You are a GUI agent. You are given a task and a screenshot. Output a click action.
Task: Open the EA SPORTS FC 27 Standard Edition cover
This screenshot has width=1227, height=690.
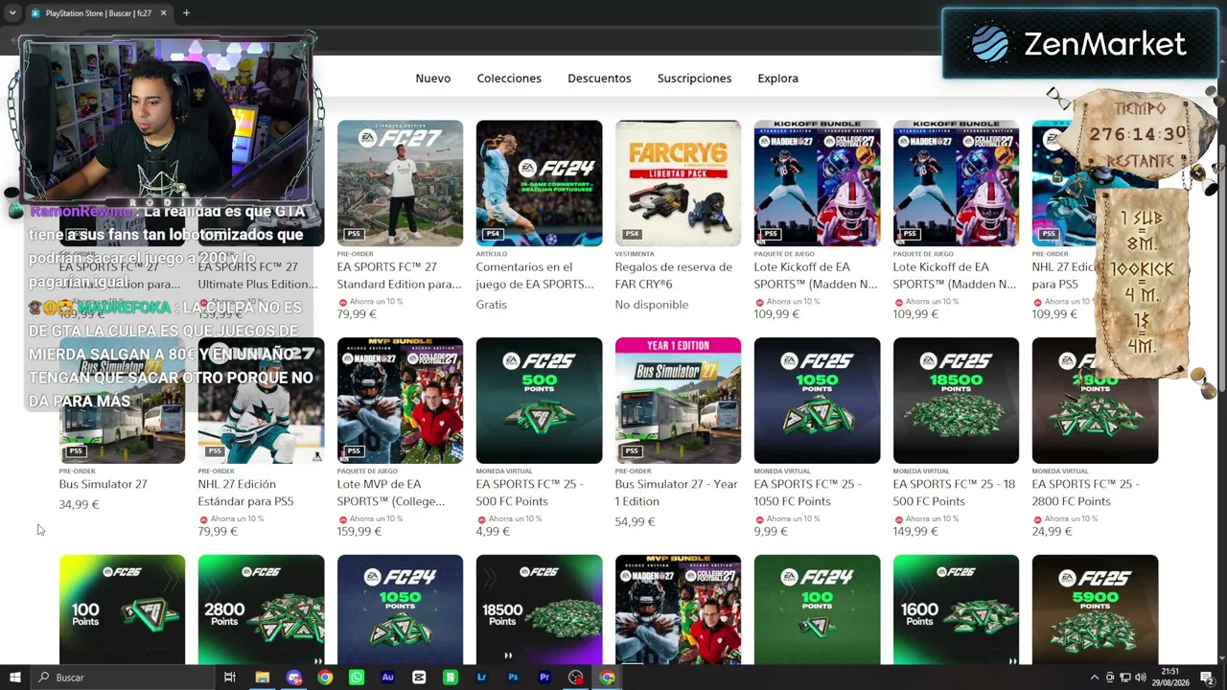[400, 183]
